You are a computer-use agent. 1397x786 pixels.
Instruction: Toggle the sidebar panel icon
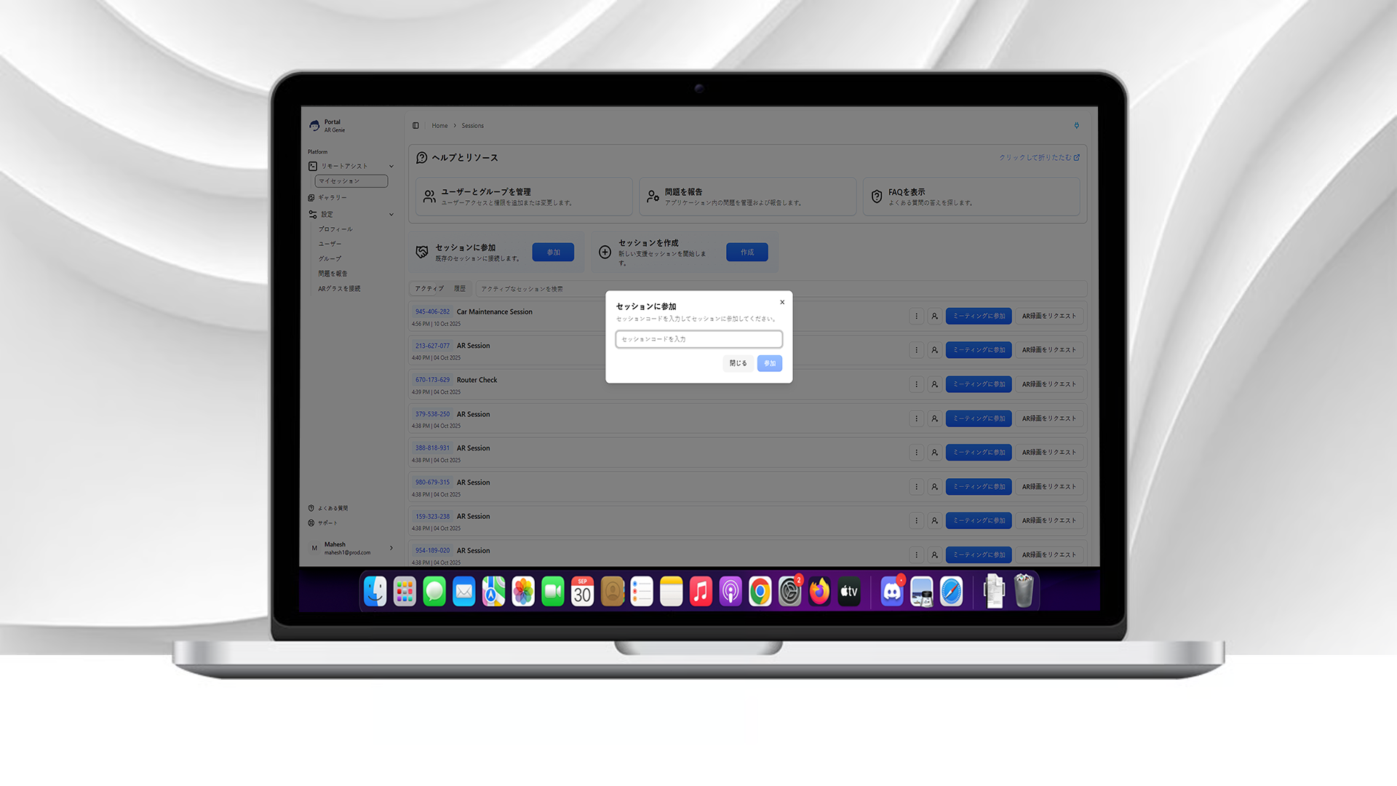[x=415, y=126]
